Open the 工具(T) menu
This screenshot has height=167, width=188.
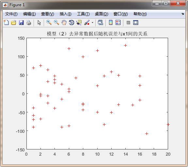click(x=83, y=14)
